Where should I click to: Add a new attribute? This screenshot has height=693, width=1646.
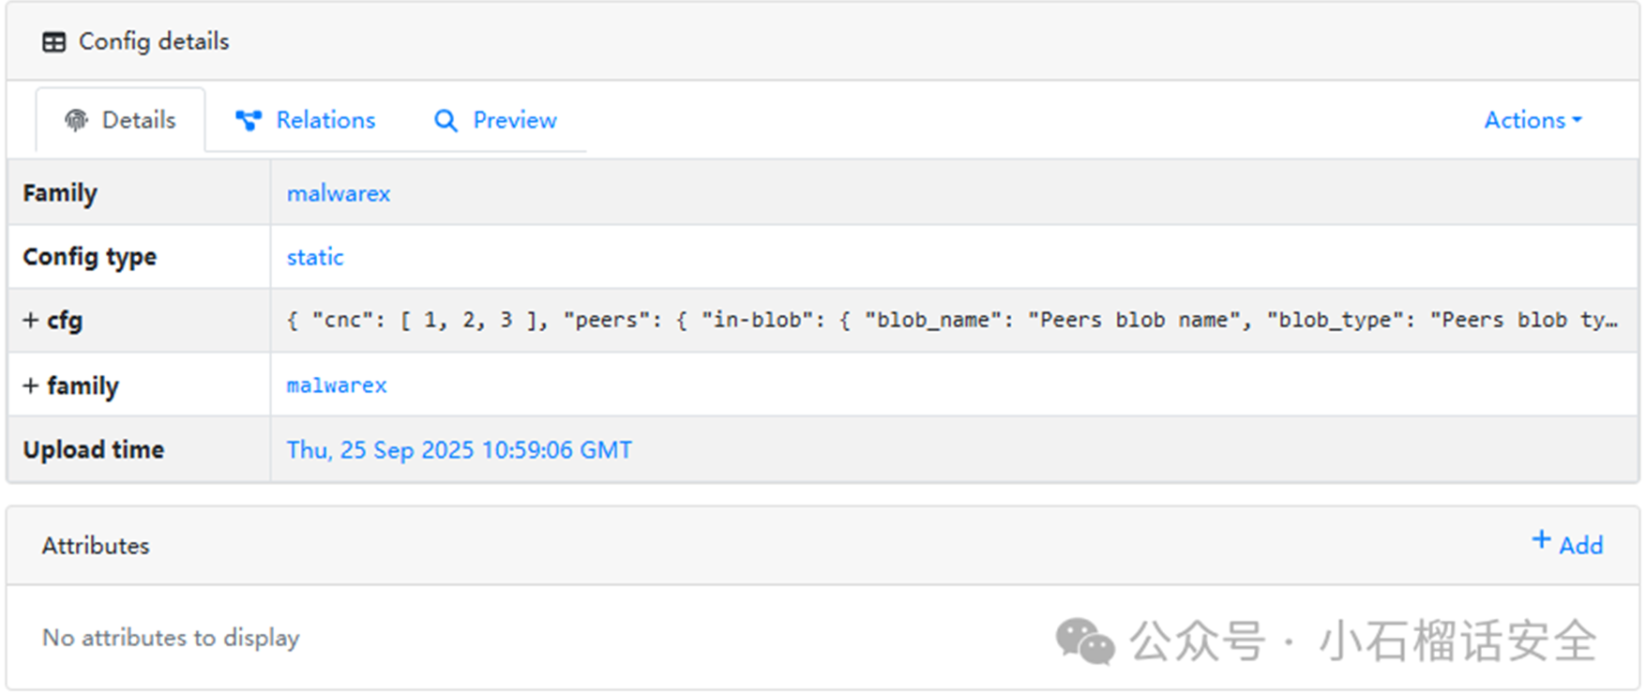coord(1579,545)
